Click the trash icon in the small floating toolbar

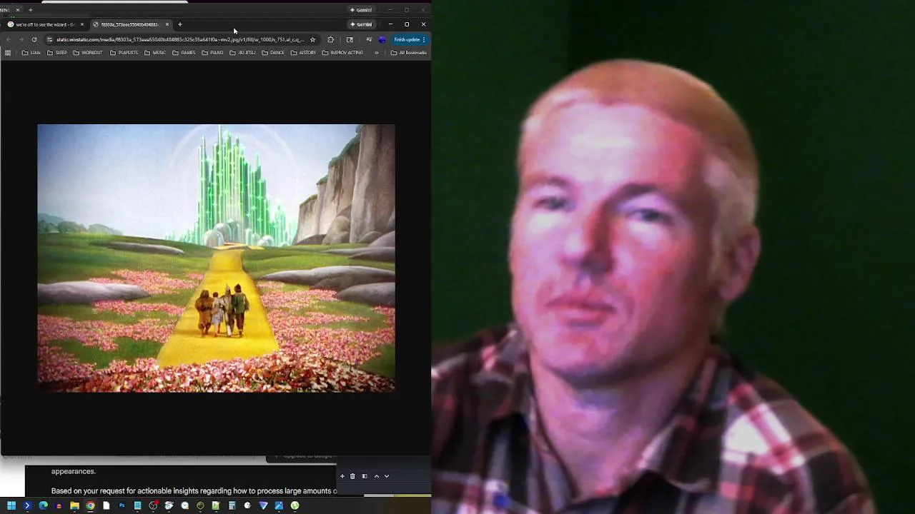(x=352, y=476)
